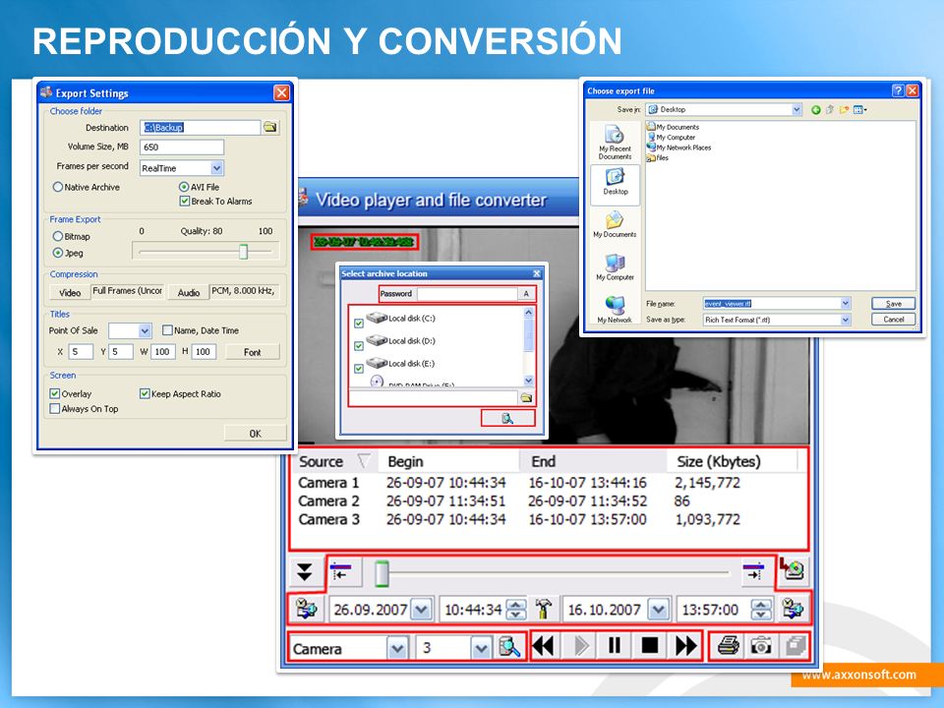The image size is (944, 708).
Task: Toggle the Break To Alarms checkbox
Action: click(185, 201)
